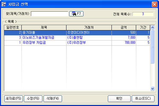Click the (주)우리장부 client cell
159x106 pixels.
(x=89, y=43)
